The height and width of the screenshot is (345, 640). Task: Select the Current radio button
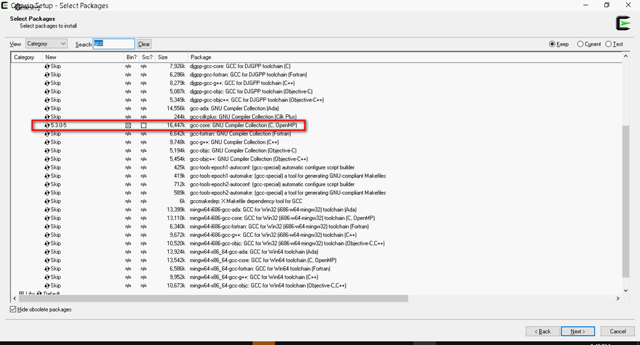[580, 44]
